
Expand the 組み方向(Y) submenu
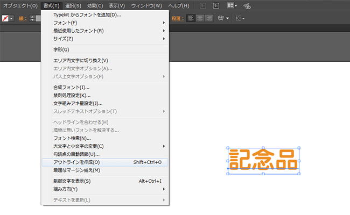[x=105, y=189]
